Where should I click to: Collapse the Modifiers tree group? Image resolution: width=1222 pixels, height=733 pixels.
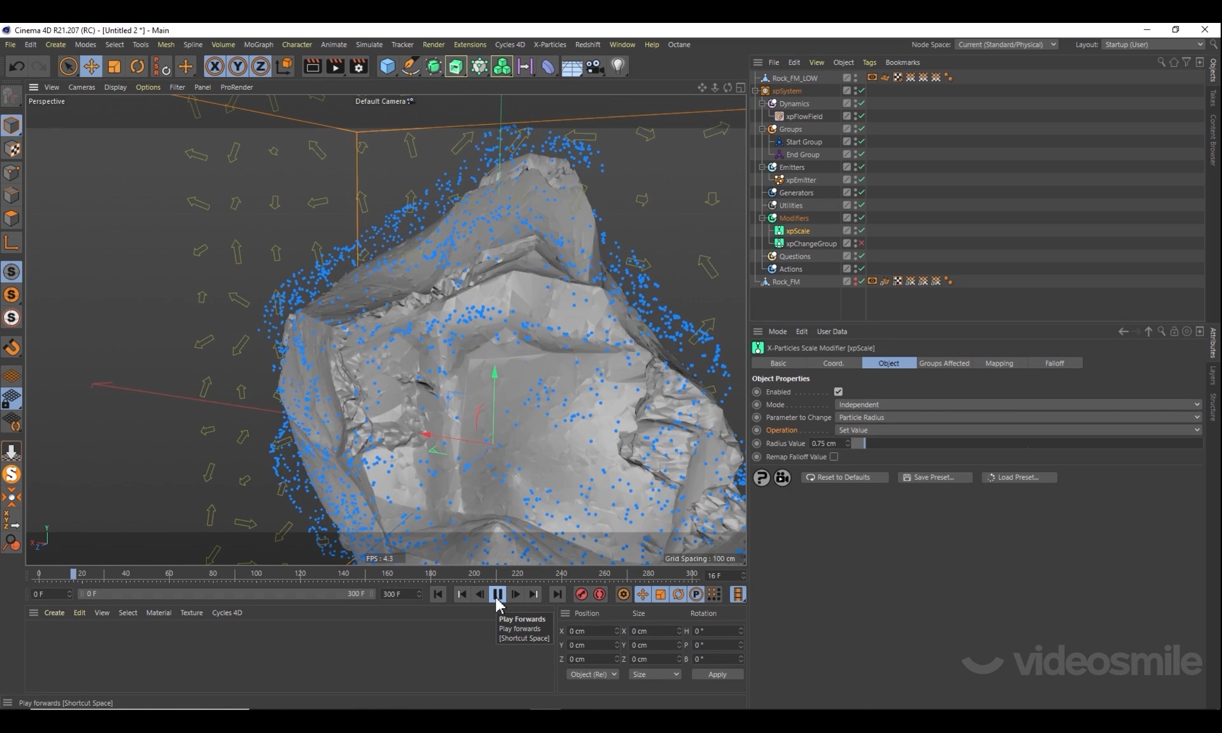(762, 218)
